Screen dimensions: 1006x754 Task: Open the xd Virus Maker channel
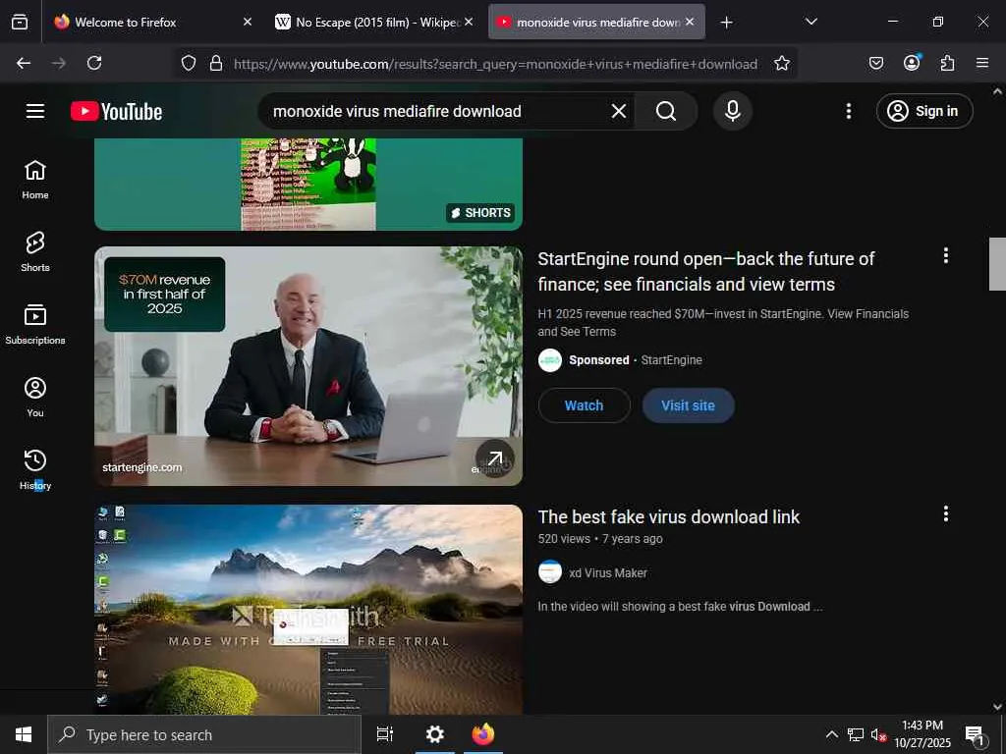(607, 572)
